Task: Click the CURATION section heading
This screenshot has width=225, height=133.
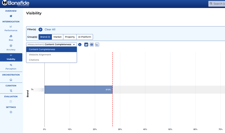Action: click(11, 86)
